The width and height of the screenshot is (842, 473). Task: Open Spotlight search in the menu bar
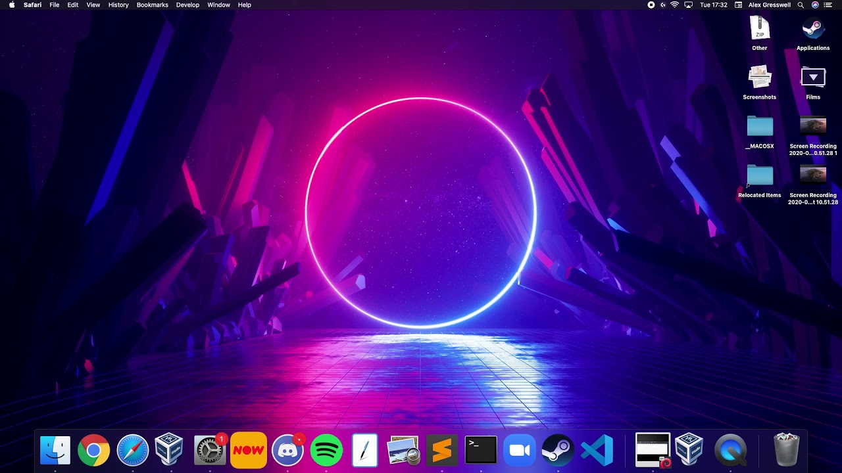pos(801,5)
